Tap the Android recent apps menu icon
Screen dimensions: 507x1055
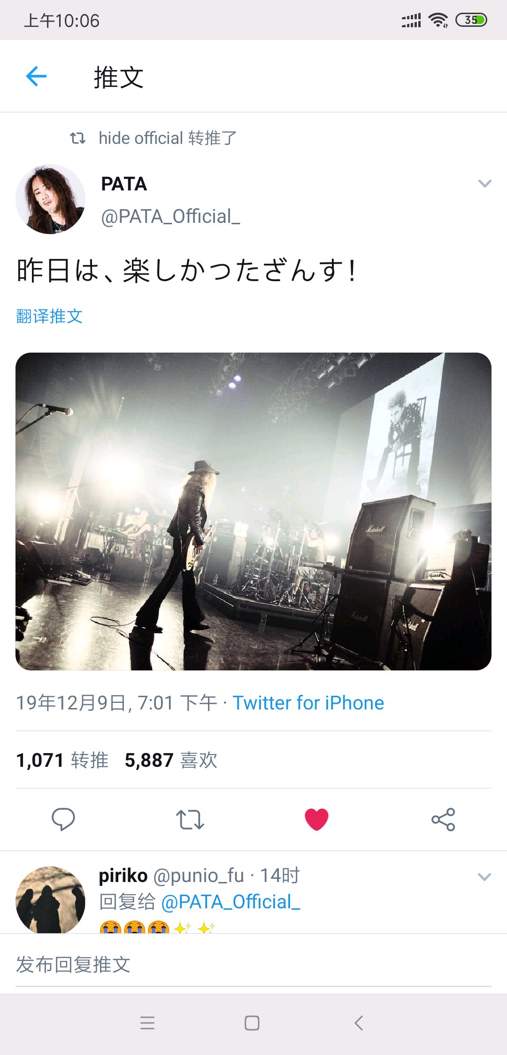pos(147,1023)
